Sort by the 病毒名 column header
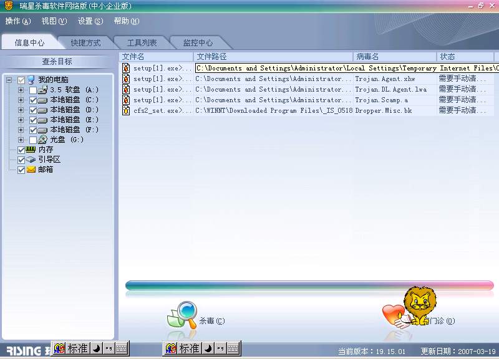 point(395,57)
